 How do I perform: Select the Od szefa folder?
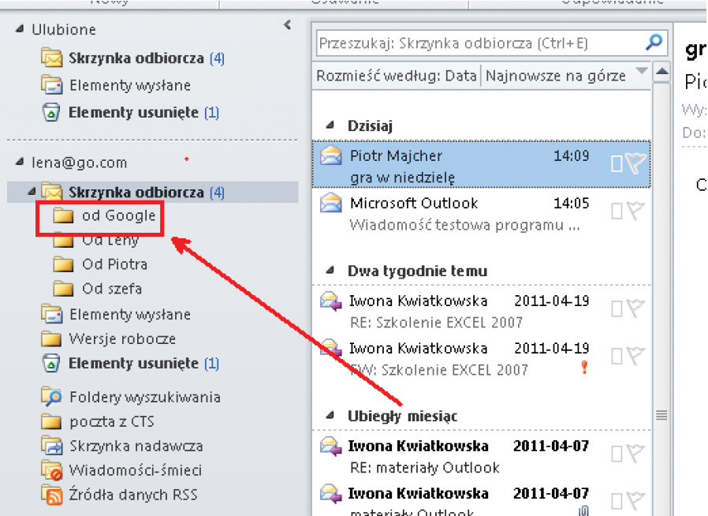coord(111,289)
